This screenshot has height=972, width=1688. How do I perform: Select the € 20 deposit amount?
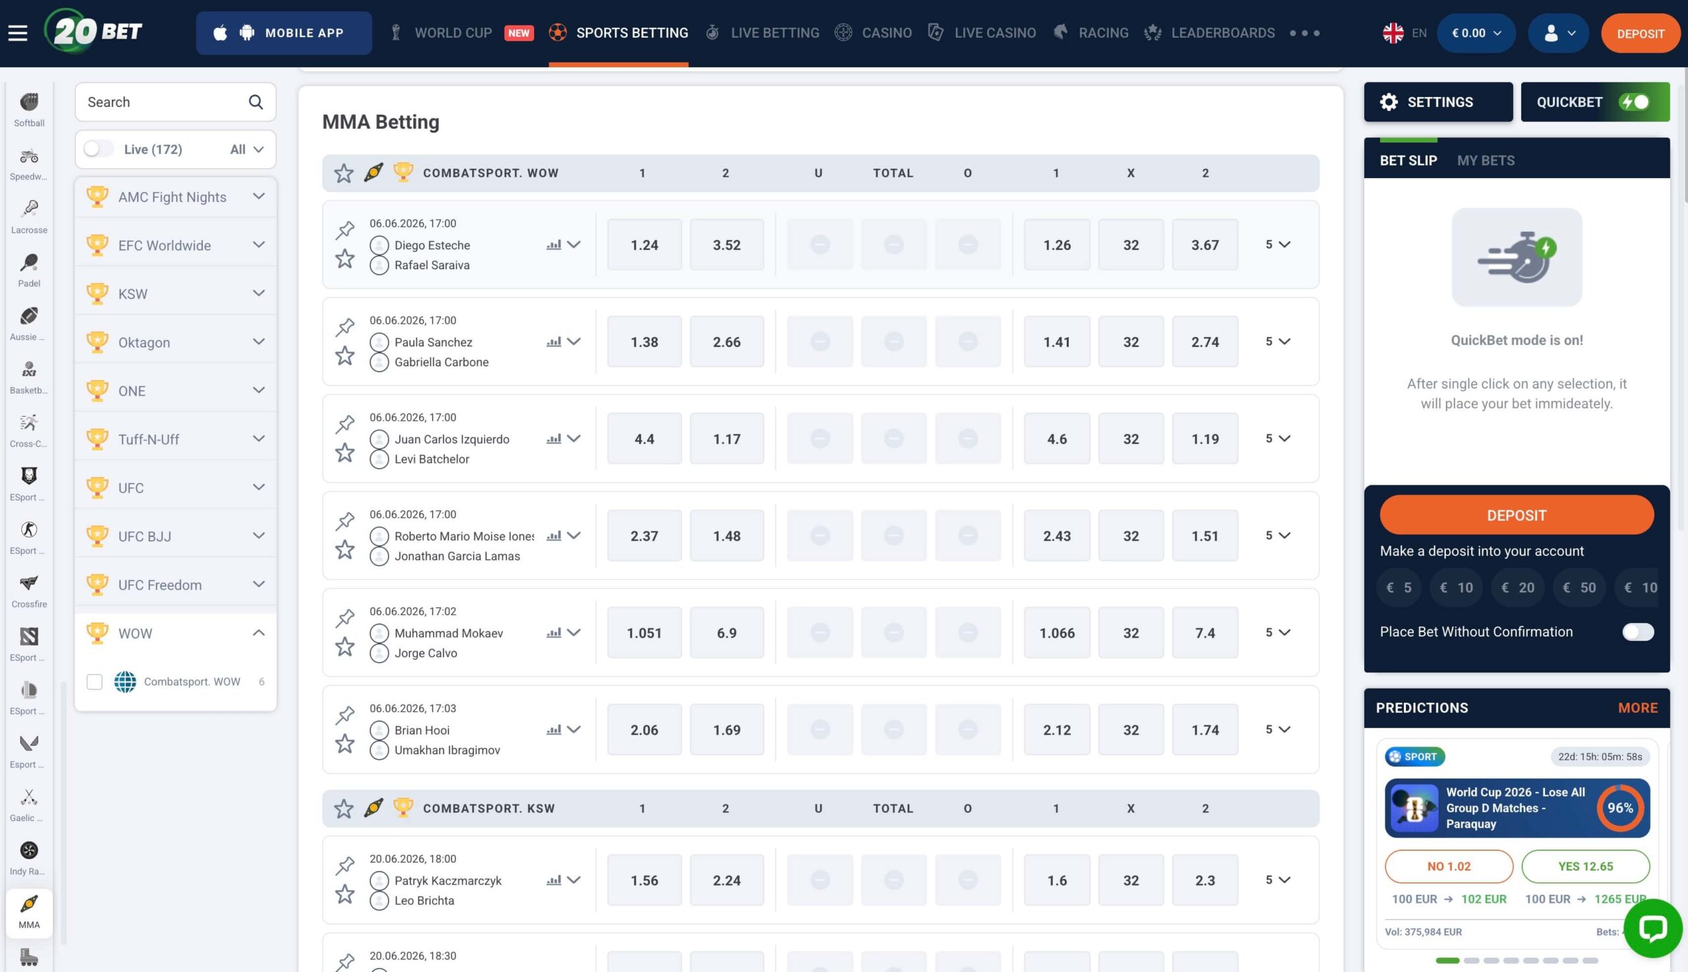pos(1517,588)
